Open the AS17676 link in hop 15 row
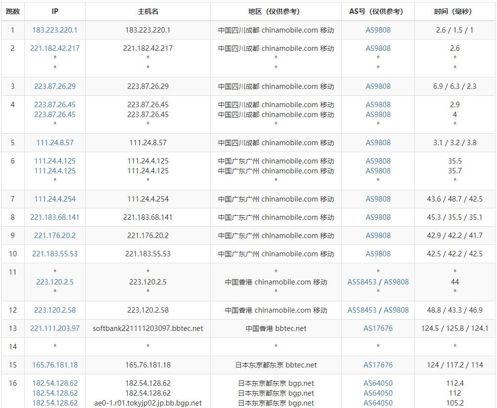 pyautogui.click(x=378, y=365)
